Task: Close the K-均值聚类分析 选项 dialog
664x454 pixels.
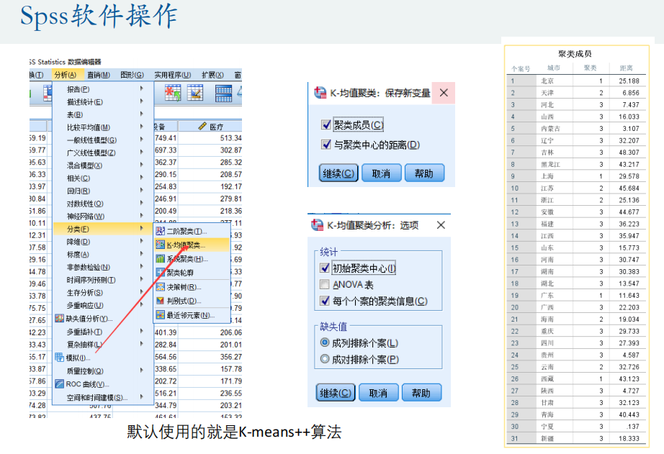Action: tap(441, 225)
